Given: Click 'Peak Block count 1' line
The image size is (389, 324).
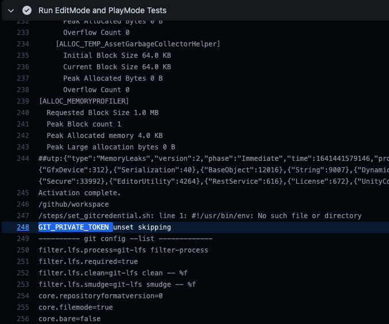Looking at the screenshot, I should pos(84,124).
